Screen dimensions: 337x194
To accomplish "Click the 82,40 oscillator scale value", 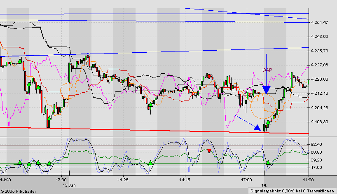I will (317, 144).
